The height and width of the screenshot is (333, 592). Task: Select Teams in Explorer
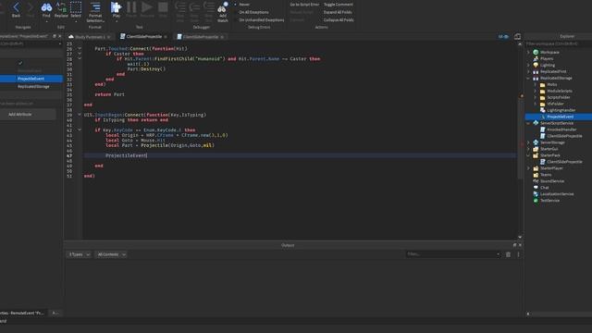tap(546, 175)
